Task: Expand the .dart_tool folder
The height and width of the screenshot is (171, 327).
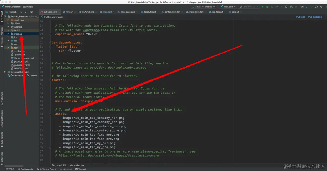Action: 8,20
